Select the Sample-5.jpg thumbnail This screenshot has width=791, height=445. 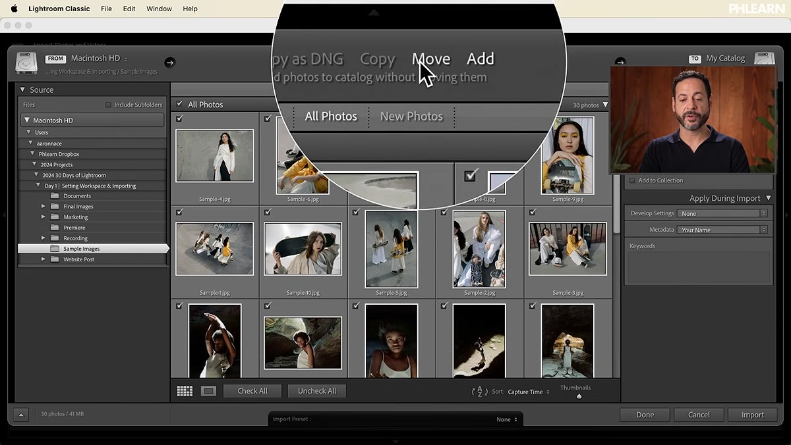[392, 249]
